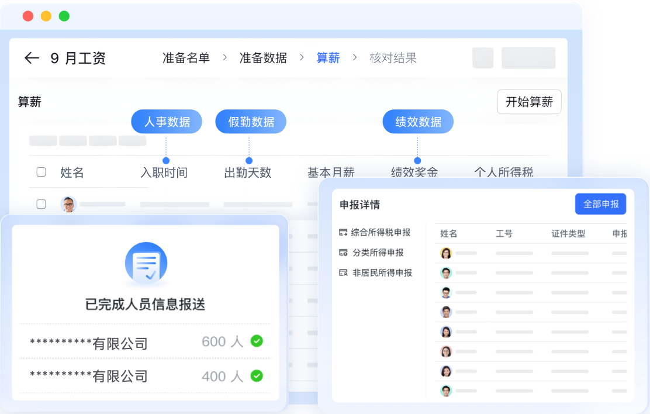The height and width of the screenshot is (414, 650).
Task: Click the blue document checkmark icon
Action: [x=146, y=264]
